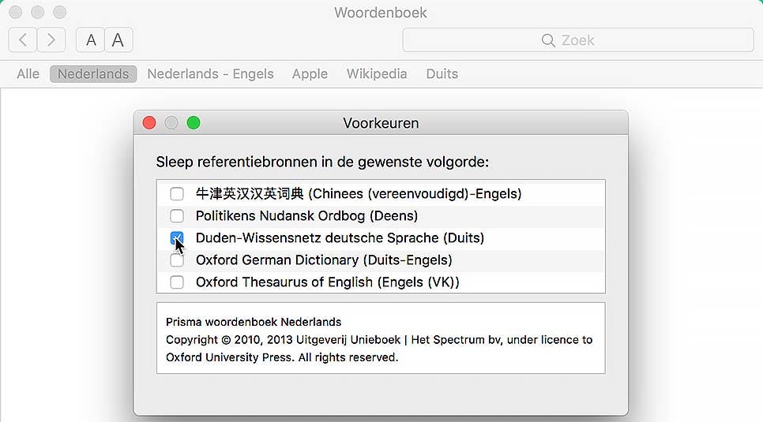The height and width of the screenshot is (422, 763).
Task: Go forward with the right chevron button
Action: [51, 39]
